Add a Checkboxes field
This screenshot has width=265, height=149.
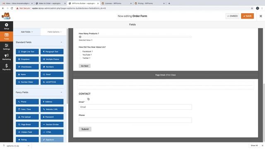(27, 67)
